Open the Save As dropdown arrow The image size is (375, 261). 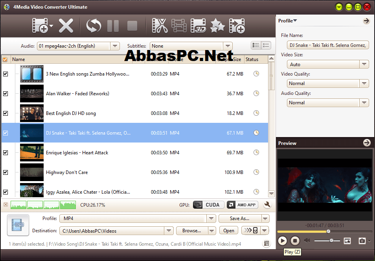(265, 218)
